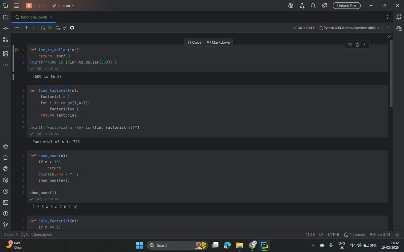Close the functions.ipynb tab
This screenshot has width=404, height=252.
click(51, 17)
